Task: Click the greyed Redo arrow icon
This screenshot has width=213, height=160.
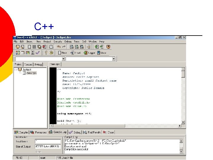Action: 64,47
